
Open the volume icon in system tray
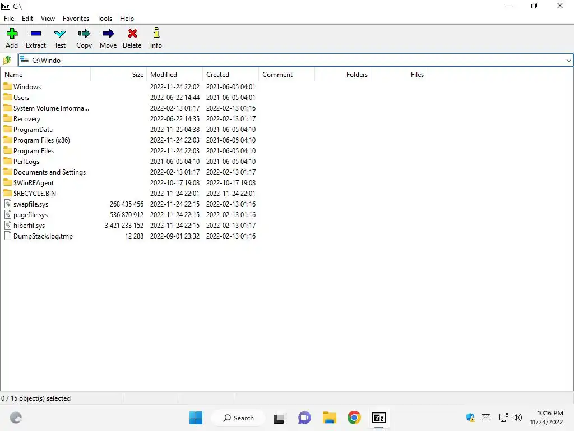tap(517, 418)
